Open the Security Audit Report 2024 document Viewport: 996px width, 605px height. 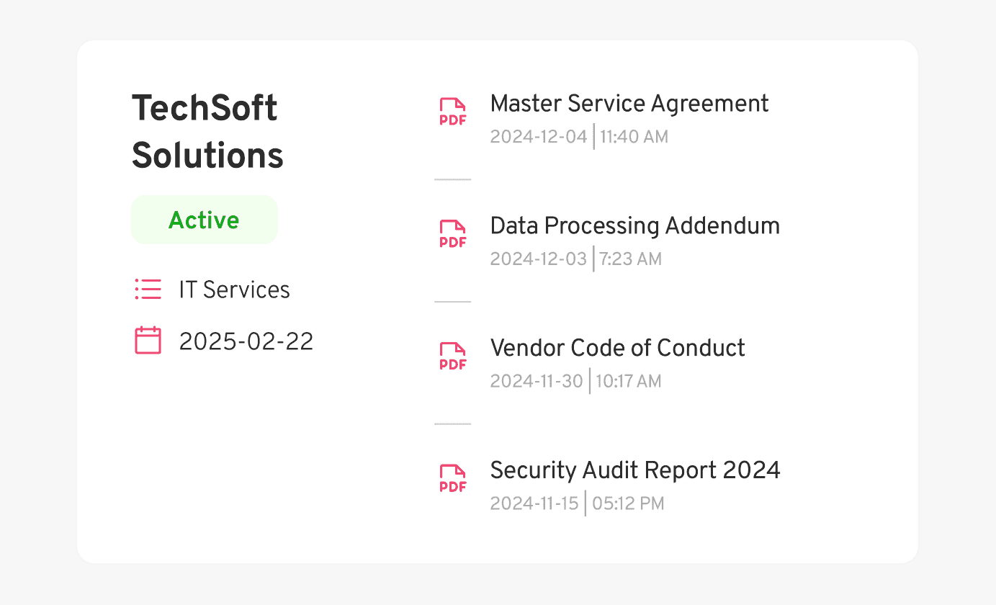tap(635, 470)
